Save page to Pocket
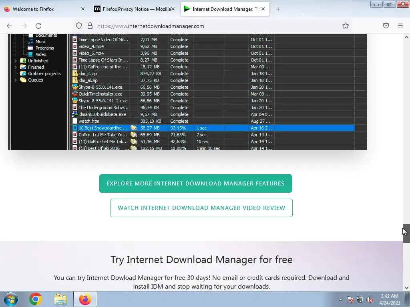 tap(386, 26)
